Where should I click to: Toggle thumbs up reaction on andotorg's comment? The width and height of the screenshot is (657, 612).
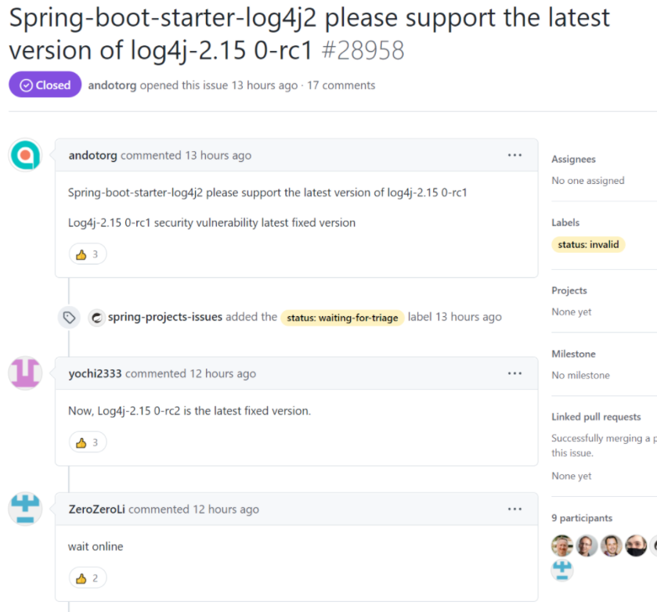pos(87,254)
